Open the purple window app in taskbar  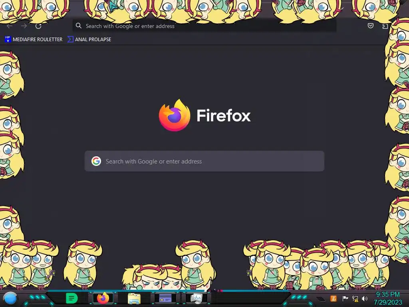click(x=165, y=298)
